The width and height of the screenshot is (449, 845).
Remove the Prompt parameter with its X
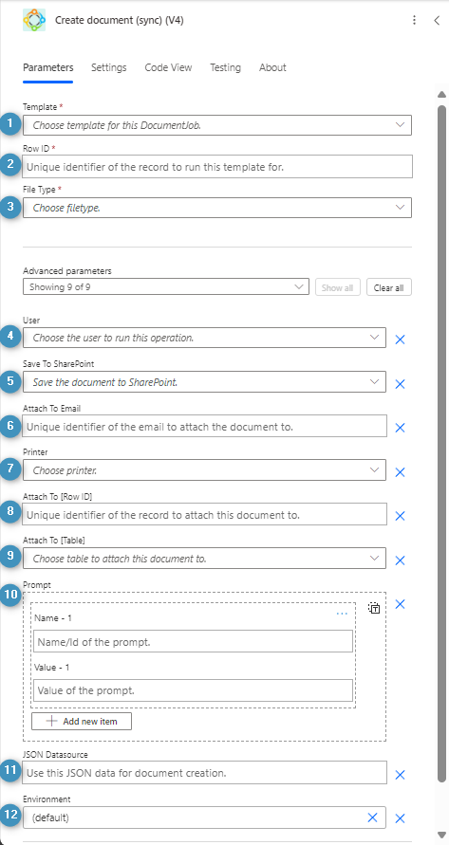pos(400,604)
